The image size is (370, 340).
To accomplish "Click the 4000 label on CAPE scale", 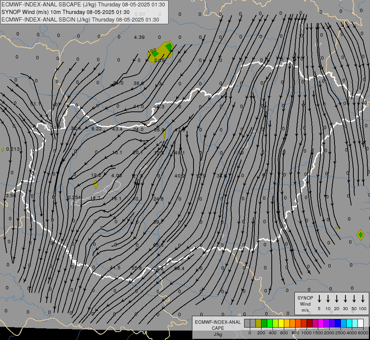I will [x=352, y=333].
